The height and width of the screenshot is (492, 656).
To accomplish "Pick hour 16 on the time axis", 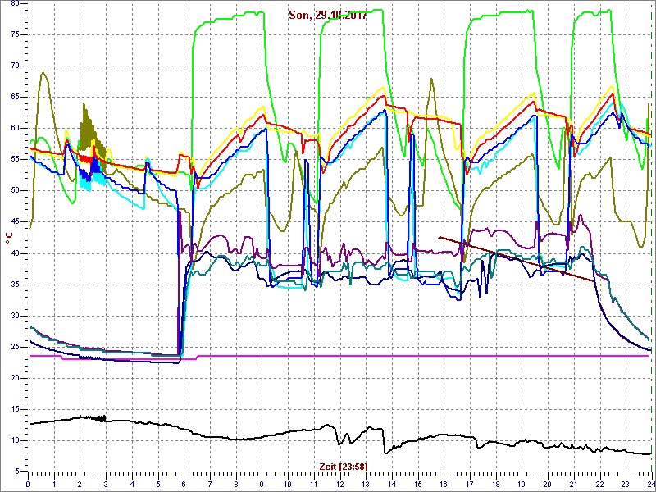I will pos(443,485).
